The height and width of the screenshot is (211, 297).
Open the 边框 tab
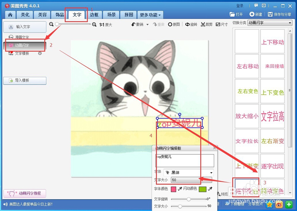pyautogui.click(x=94, y=15)
